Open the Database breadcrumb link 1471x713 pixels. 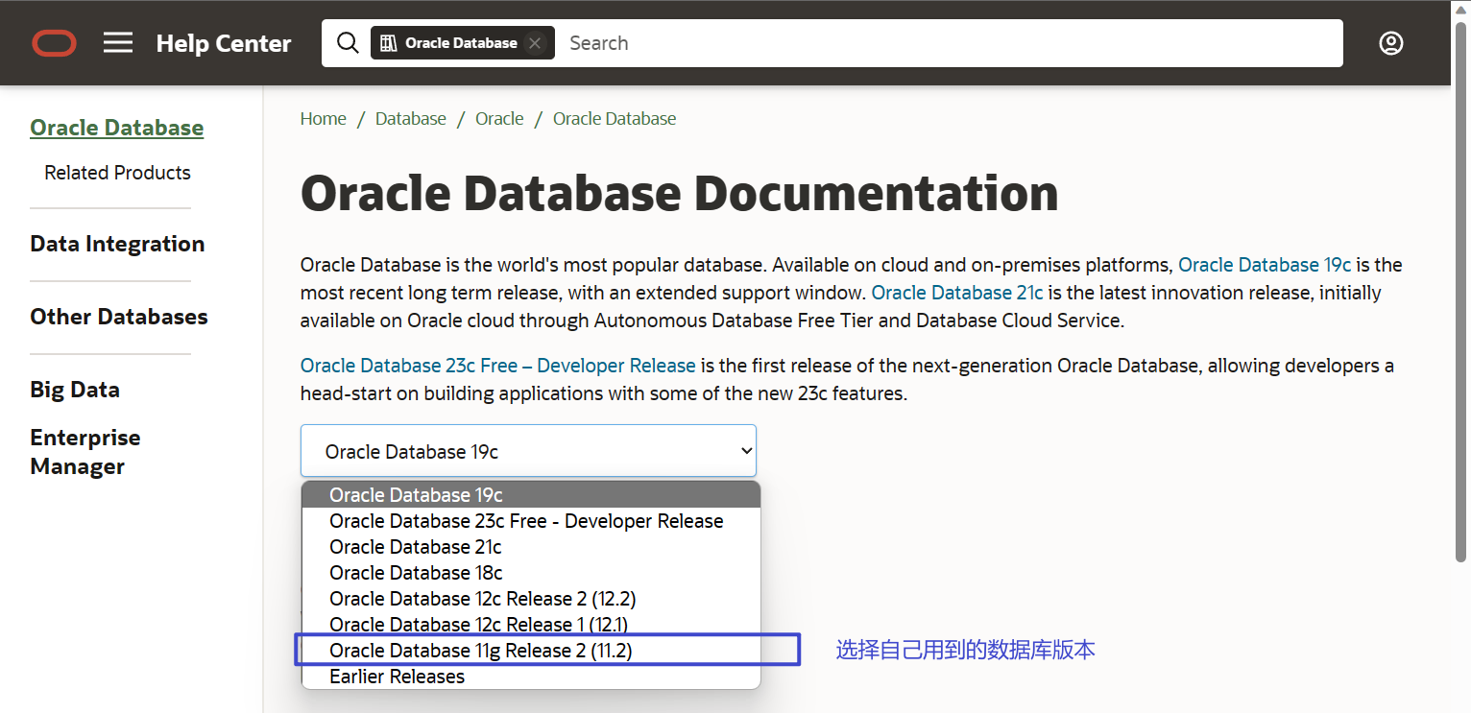411,119
